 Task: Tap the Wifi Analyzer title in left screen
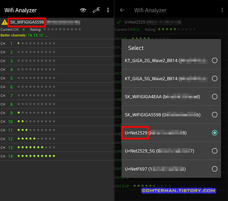(21, 10)
